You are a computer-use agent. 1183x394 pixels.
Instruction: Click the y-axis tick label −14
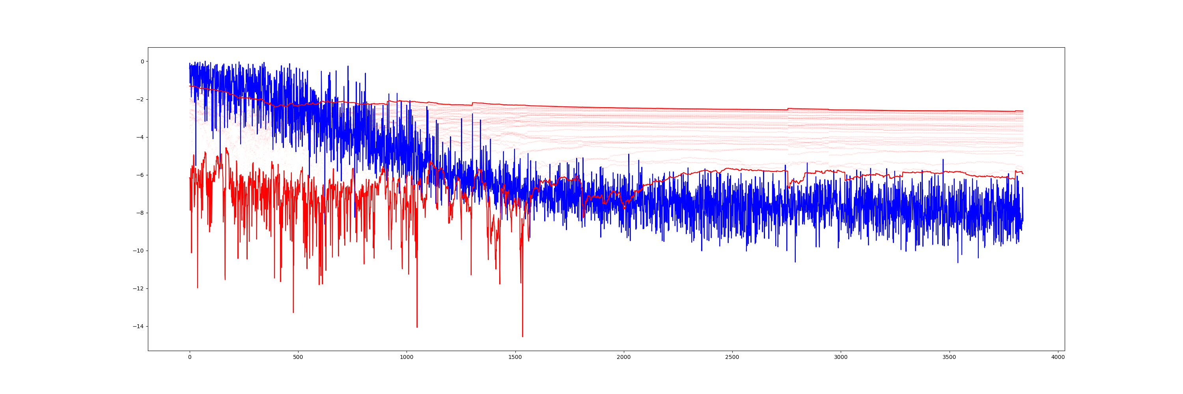pos(138,327)
